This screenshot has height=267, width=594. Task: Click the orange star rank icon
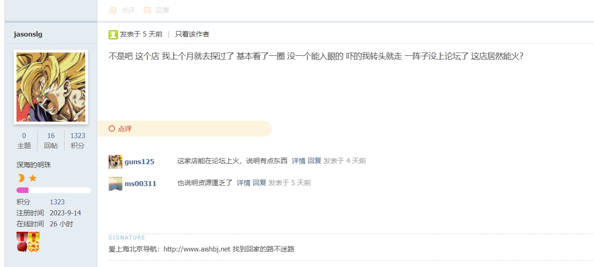click(33, 178)
